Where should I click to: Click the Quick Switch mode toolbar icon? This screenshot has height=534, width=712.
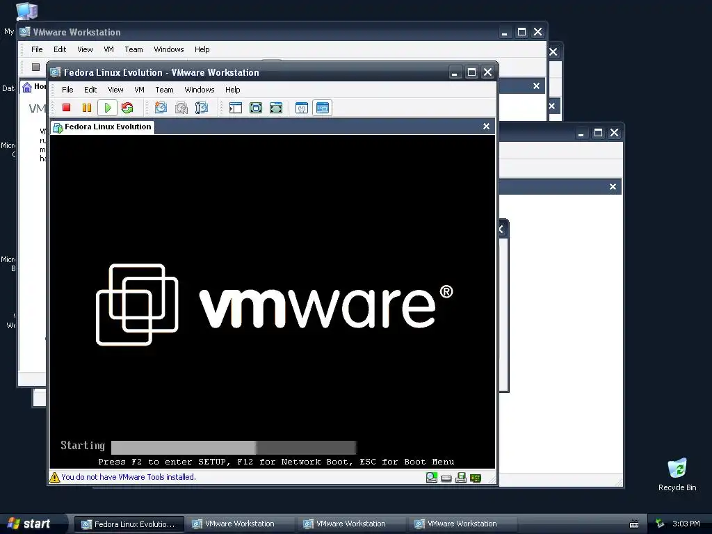[276, 108]
